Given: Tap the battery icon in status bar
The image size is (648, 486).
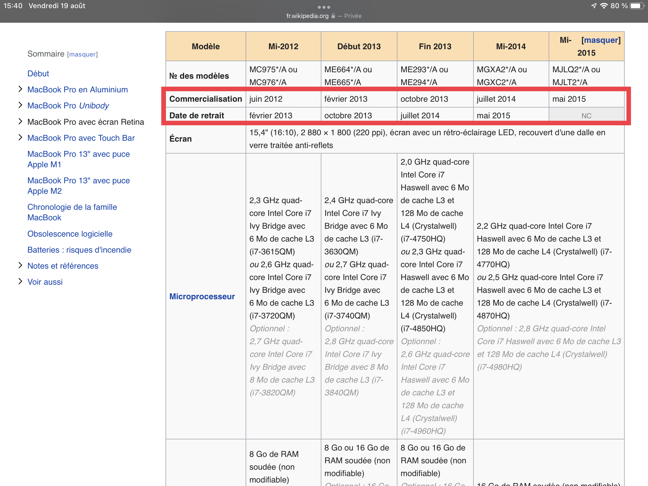Looking at the screenshot, I should (x=637, y=6).
